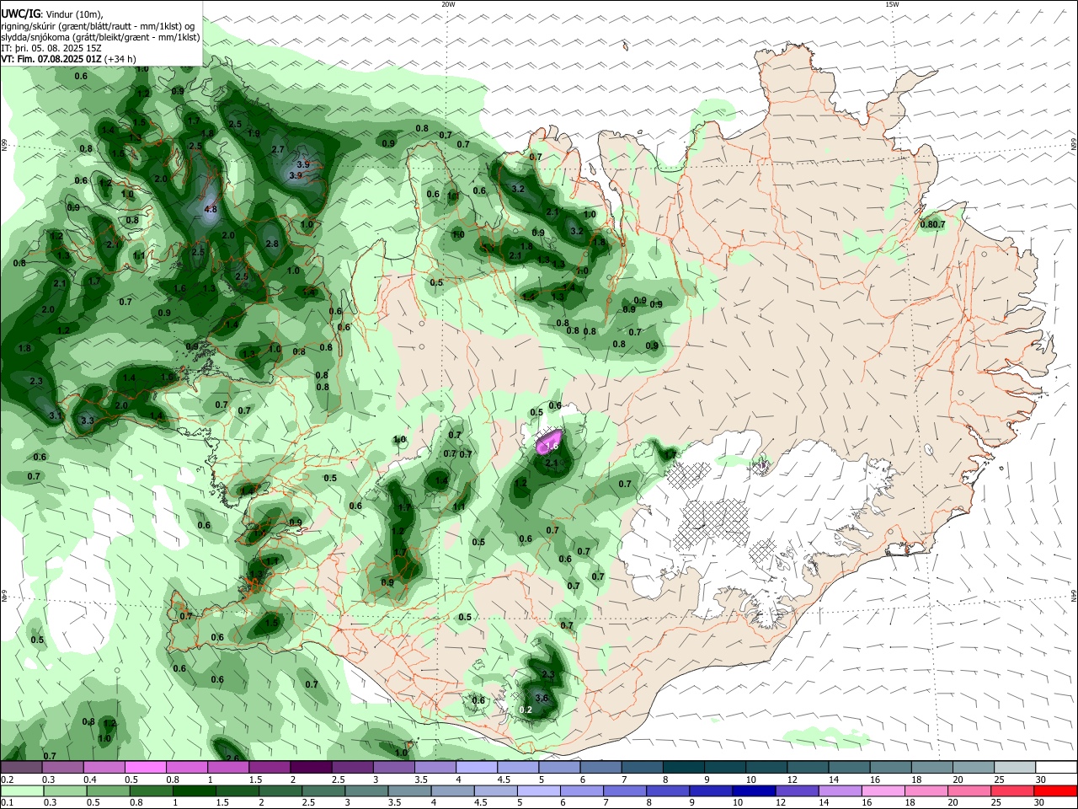
Task: Click the 3.3 precipitation value
Action: 87,420
